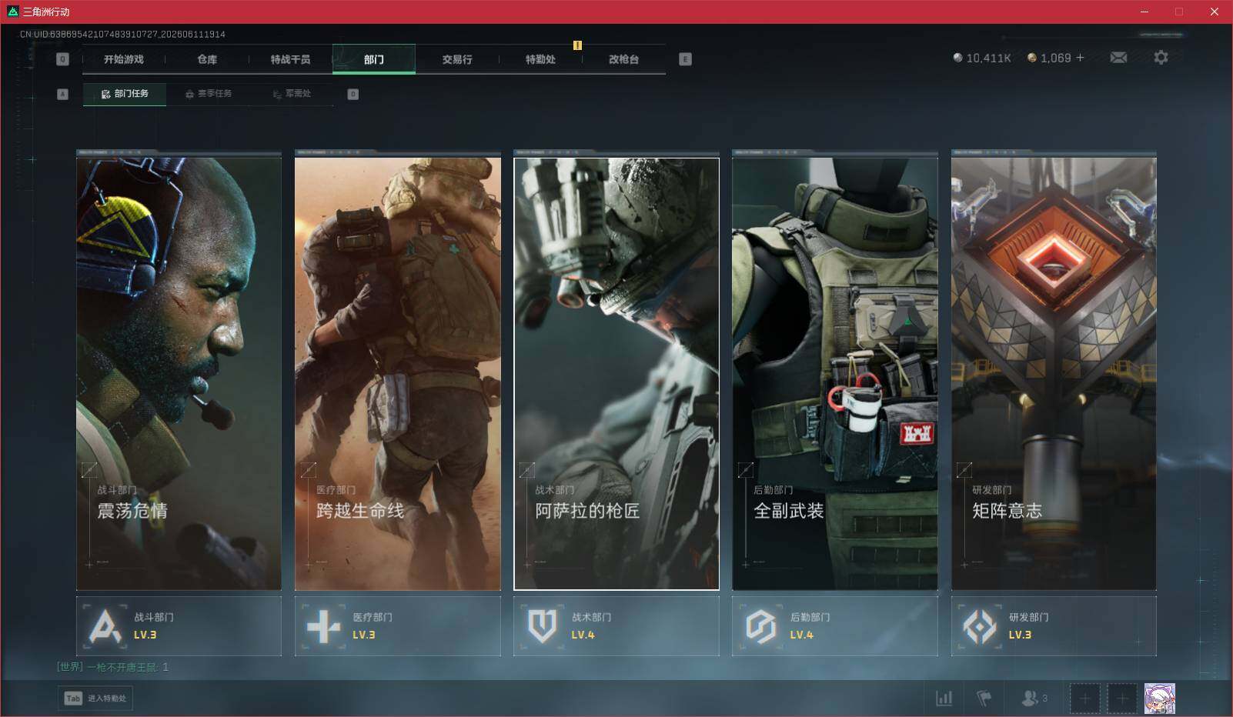The width and height of the screenshot is (1233, 717).
Task: Open the 跨越生命线 medical department card
Action: [x=398, y=374]
